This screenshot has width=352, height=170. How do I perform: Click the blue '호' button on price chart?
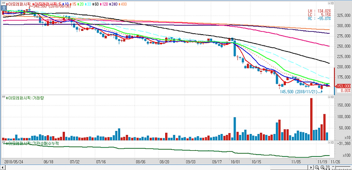click(x=3, y=7)
